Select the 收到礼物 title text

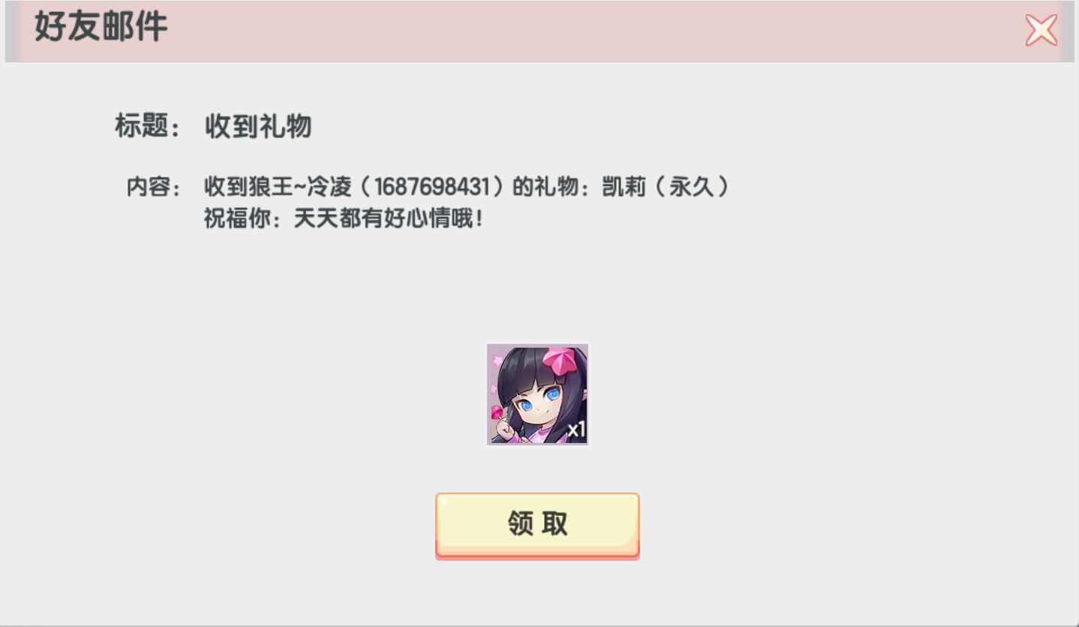[258, 127]
